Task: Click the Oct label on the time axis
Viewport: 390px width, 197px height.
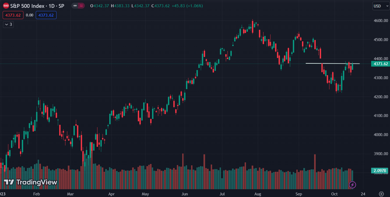Action: click(334, 194)
